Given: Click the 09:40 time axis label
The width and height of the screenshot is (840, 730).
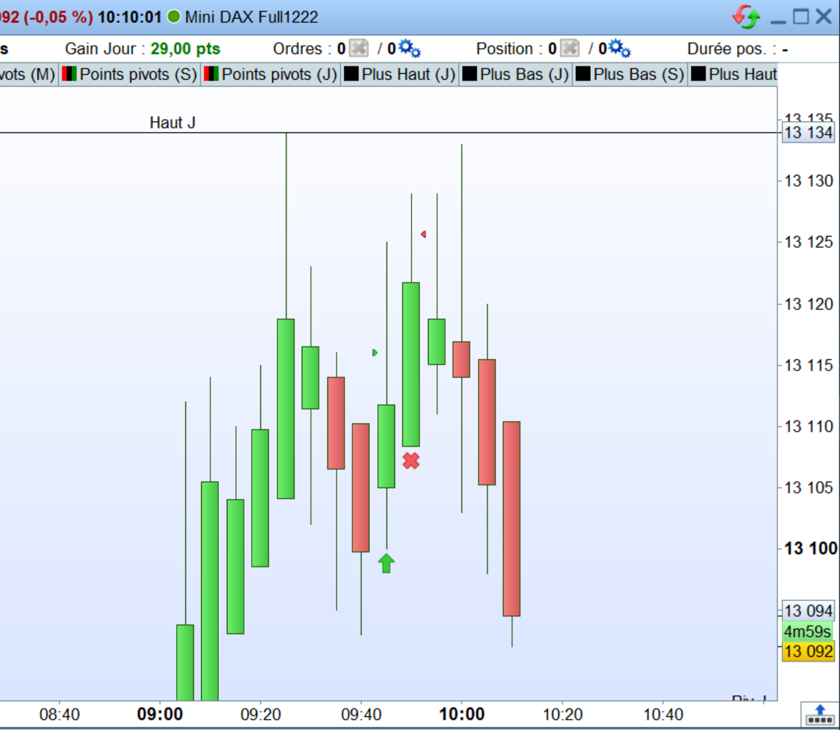Looking at the screenshot, I should (362, 714).
